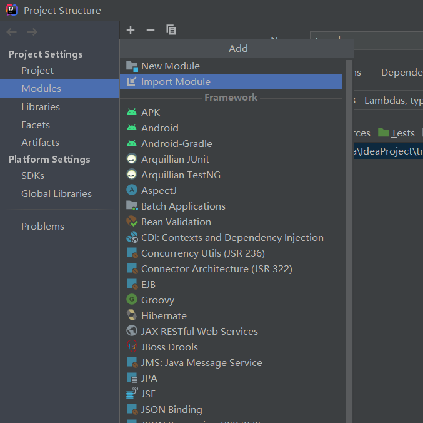Select Android-Gradle framework entry
The image size is (423, 423).
pos(231,143)
